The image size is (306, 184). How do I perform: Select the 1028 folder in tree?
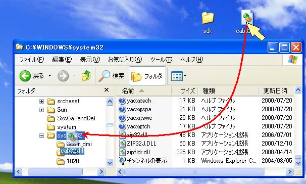click(x=73, y=161)
